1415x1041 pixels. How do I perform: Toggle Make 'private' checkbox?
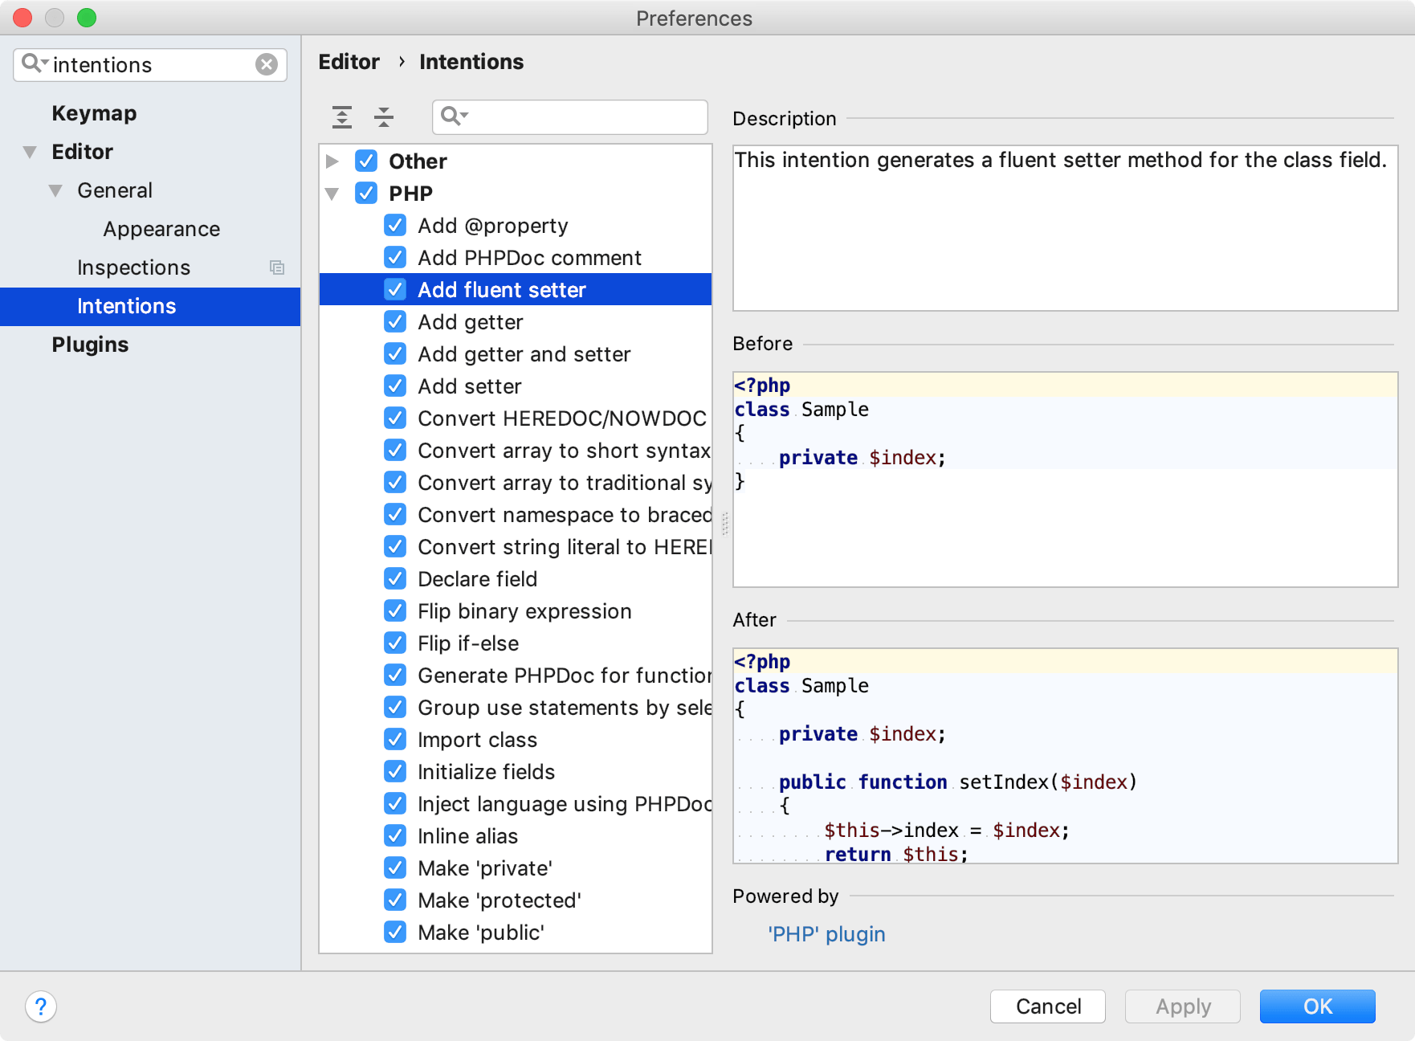[x=395, y=867]
